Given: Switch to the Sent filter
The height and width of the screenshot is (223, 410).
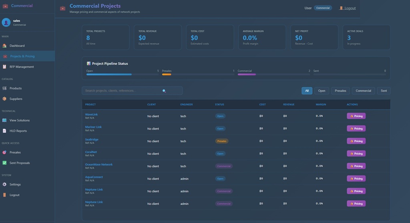Looking at the screenshot, I should 384,91.
